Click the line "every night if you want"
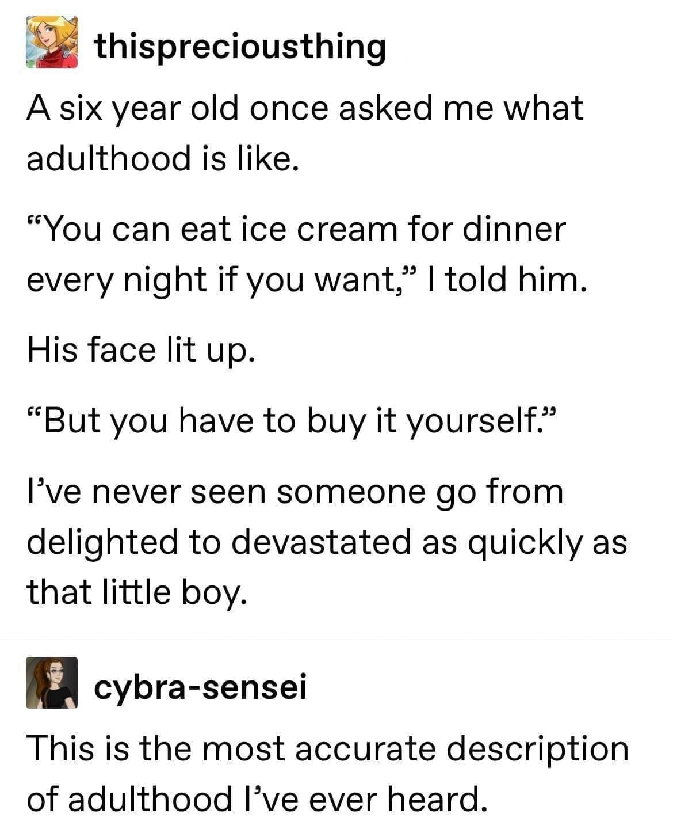 point(308,280)
